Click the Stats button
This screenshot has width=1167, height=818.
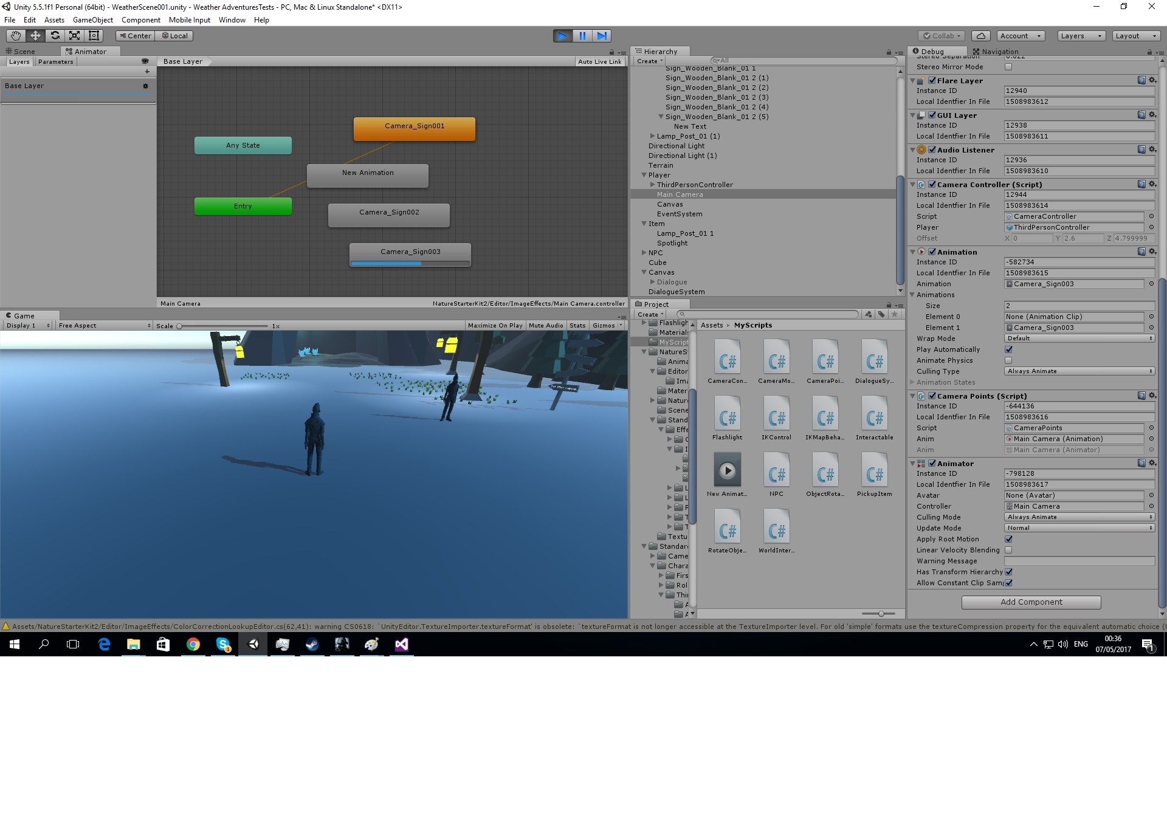click(x=577, y=326)
